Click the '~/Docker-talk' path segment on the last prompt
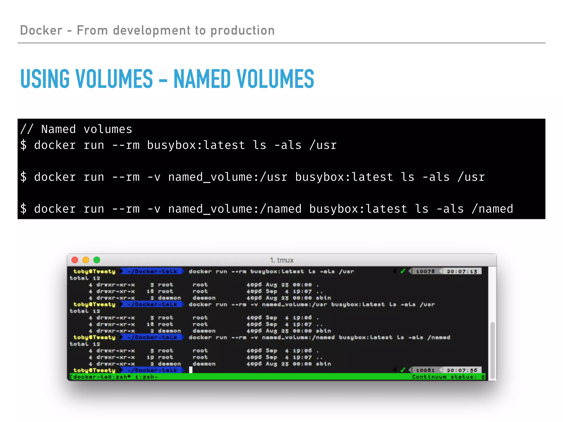563x422 pixels. (152, 370)
